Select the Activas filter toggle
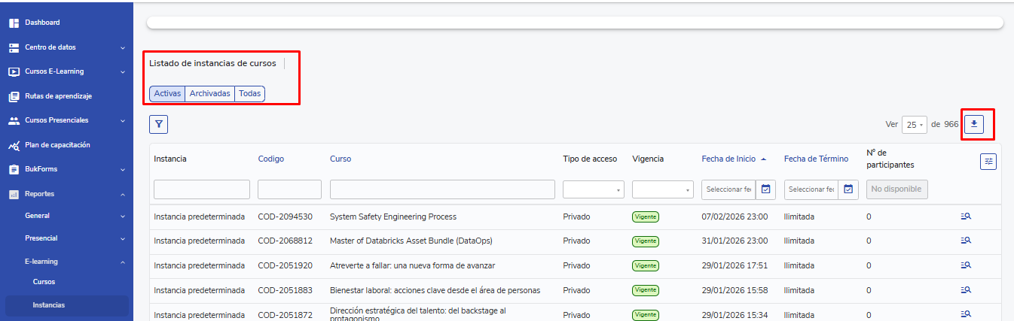Screen dimensions: 1014x321 coord(167,94)
